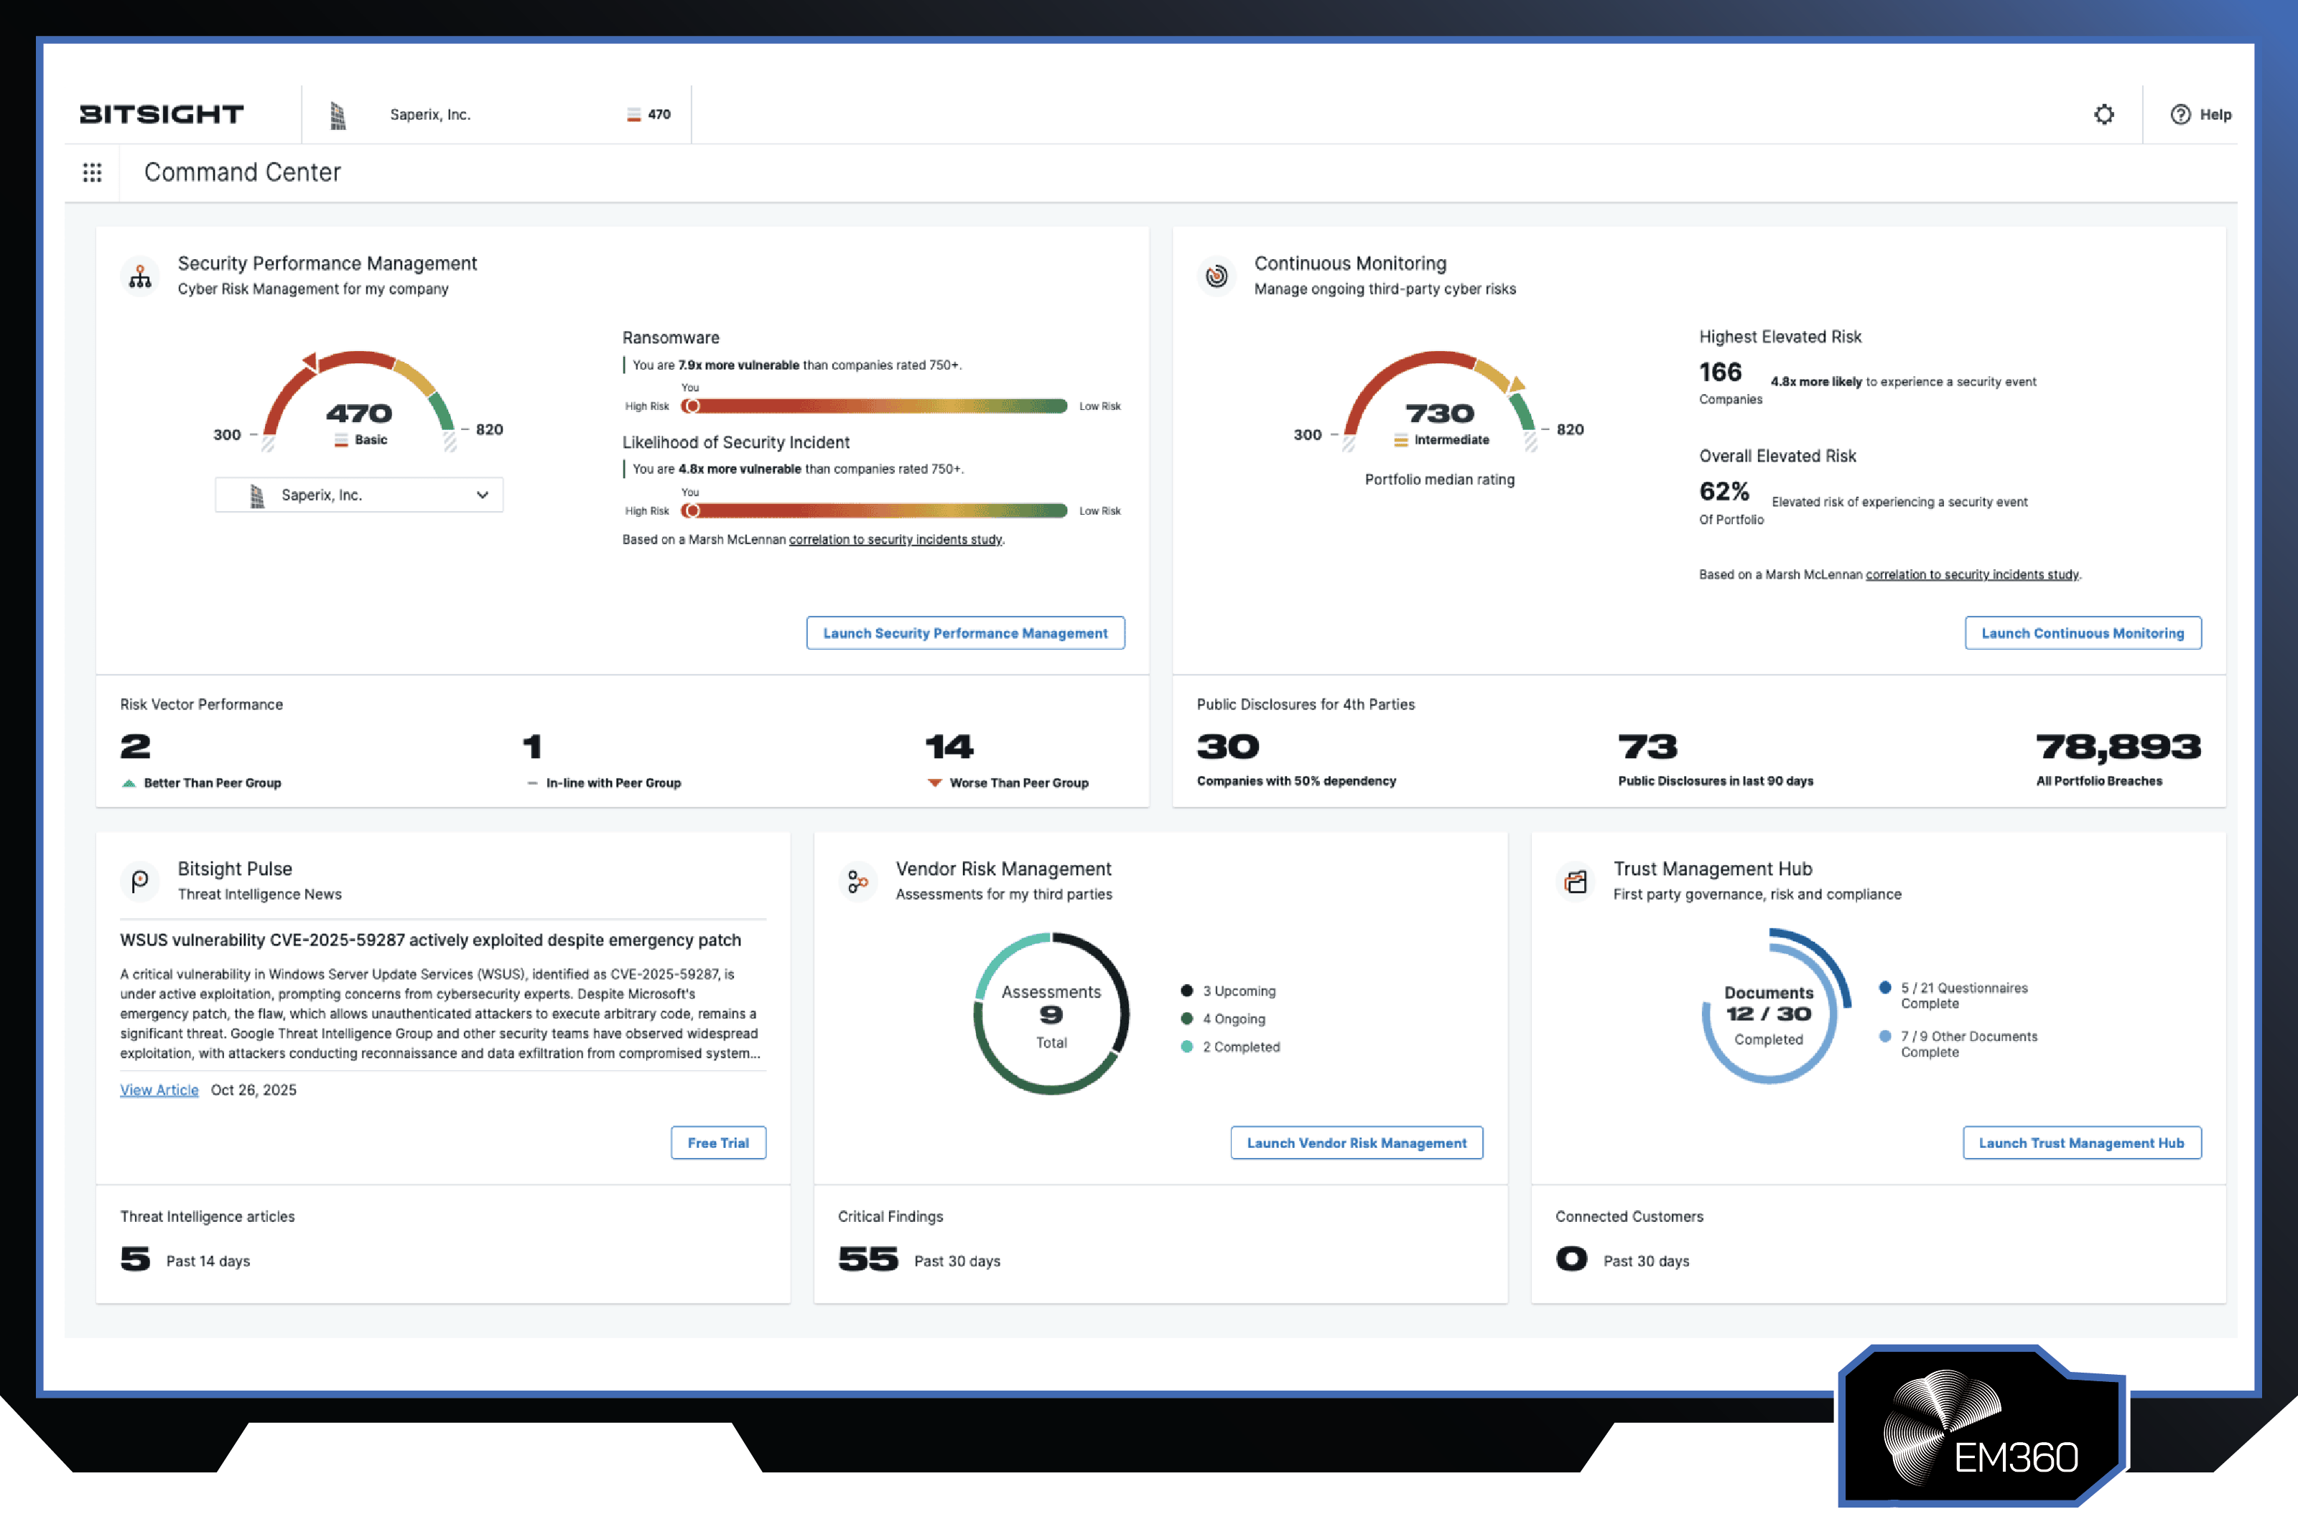Click the Command Center page title
The height and width of the screenshot is (1532, 2298).
point(242,173)
